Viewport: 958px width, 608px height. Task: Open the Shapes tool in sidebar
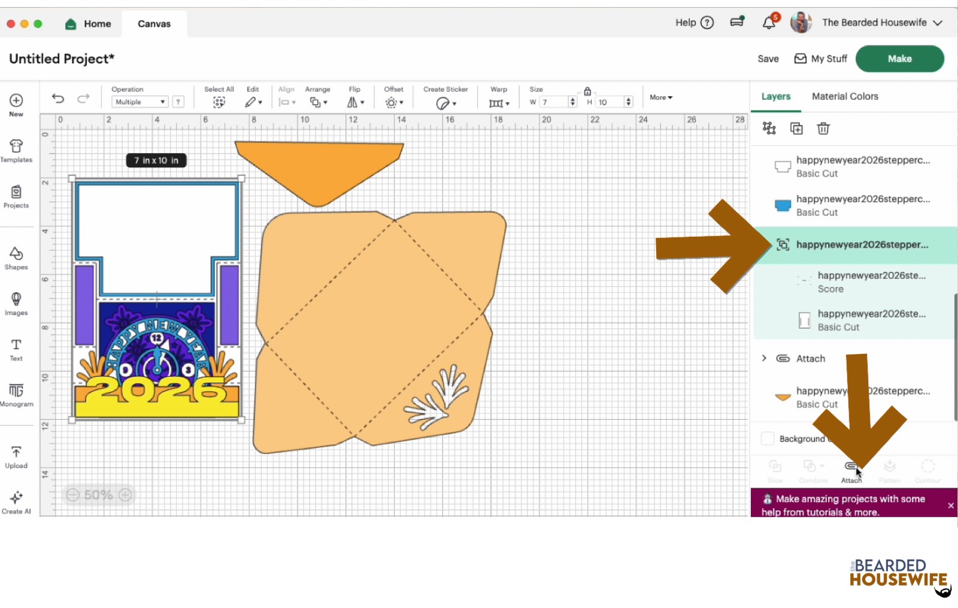[x=16, y=258]
